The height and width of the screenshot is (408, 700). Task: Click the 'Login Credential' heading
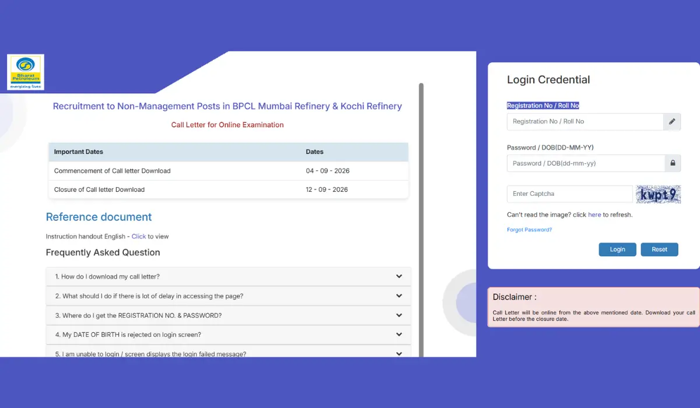point(548,80)
